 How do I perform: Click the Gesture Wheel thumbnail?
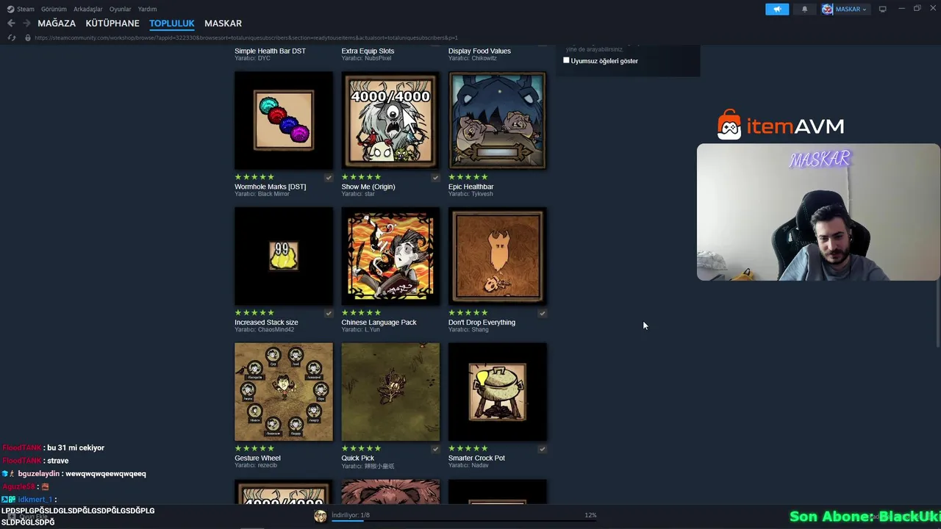pos(284,392)
